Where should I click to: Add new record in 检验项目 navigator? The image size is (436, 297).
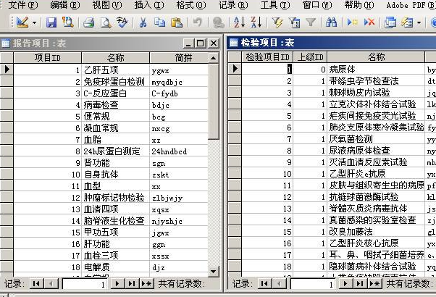(x=375, y=284)
